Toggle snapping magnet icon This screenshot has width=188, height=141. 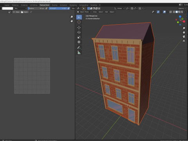click(132, 8)
